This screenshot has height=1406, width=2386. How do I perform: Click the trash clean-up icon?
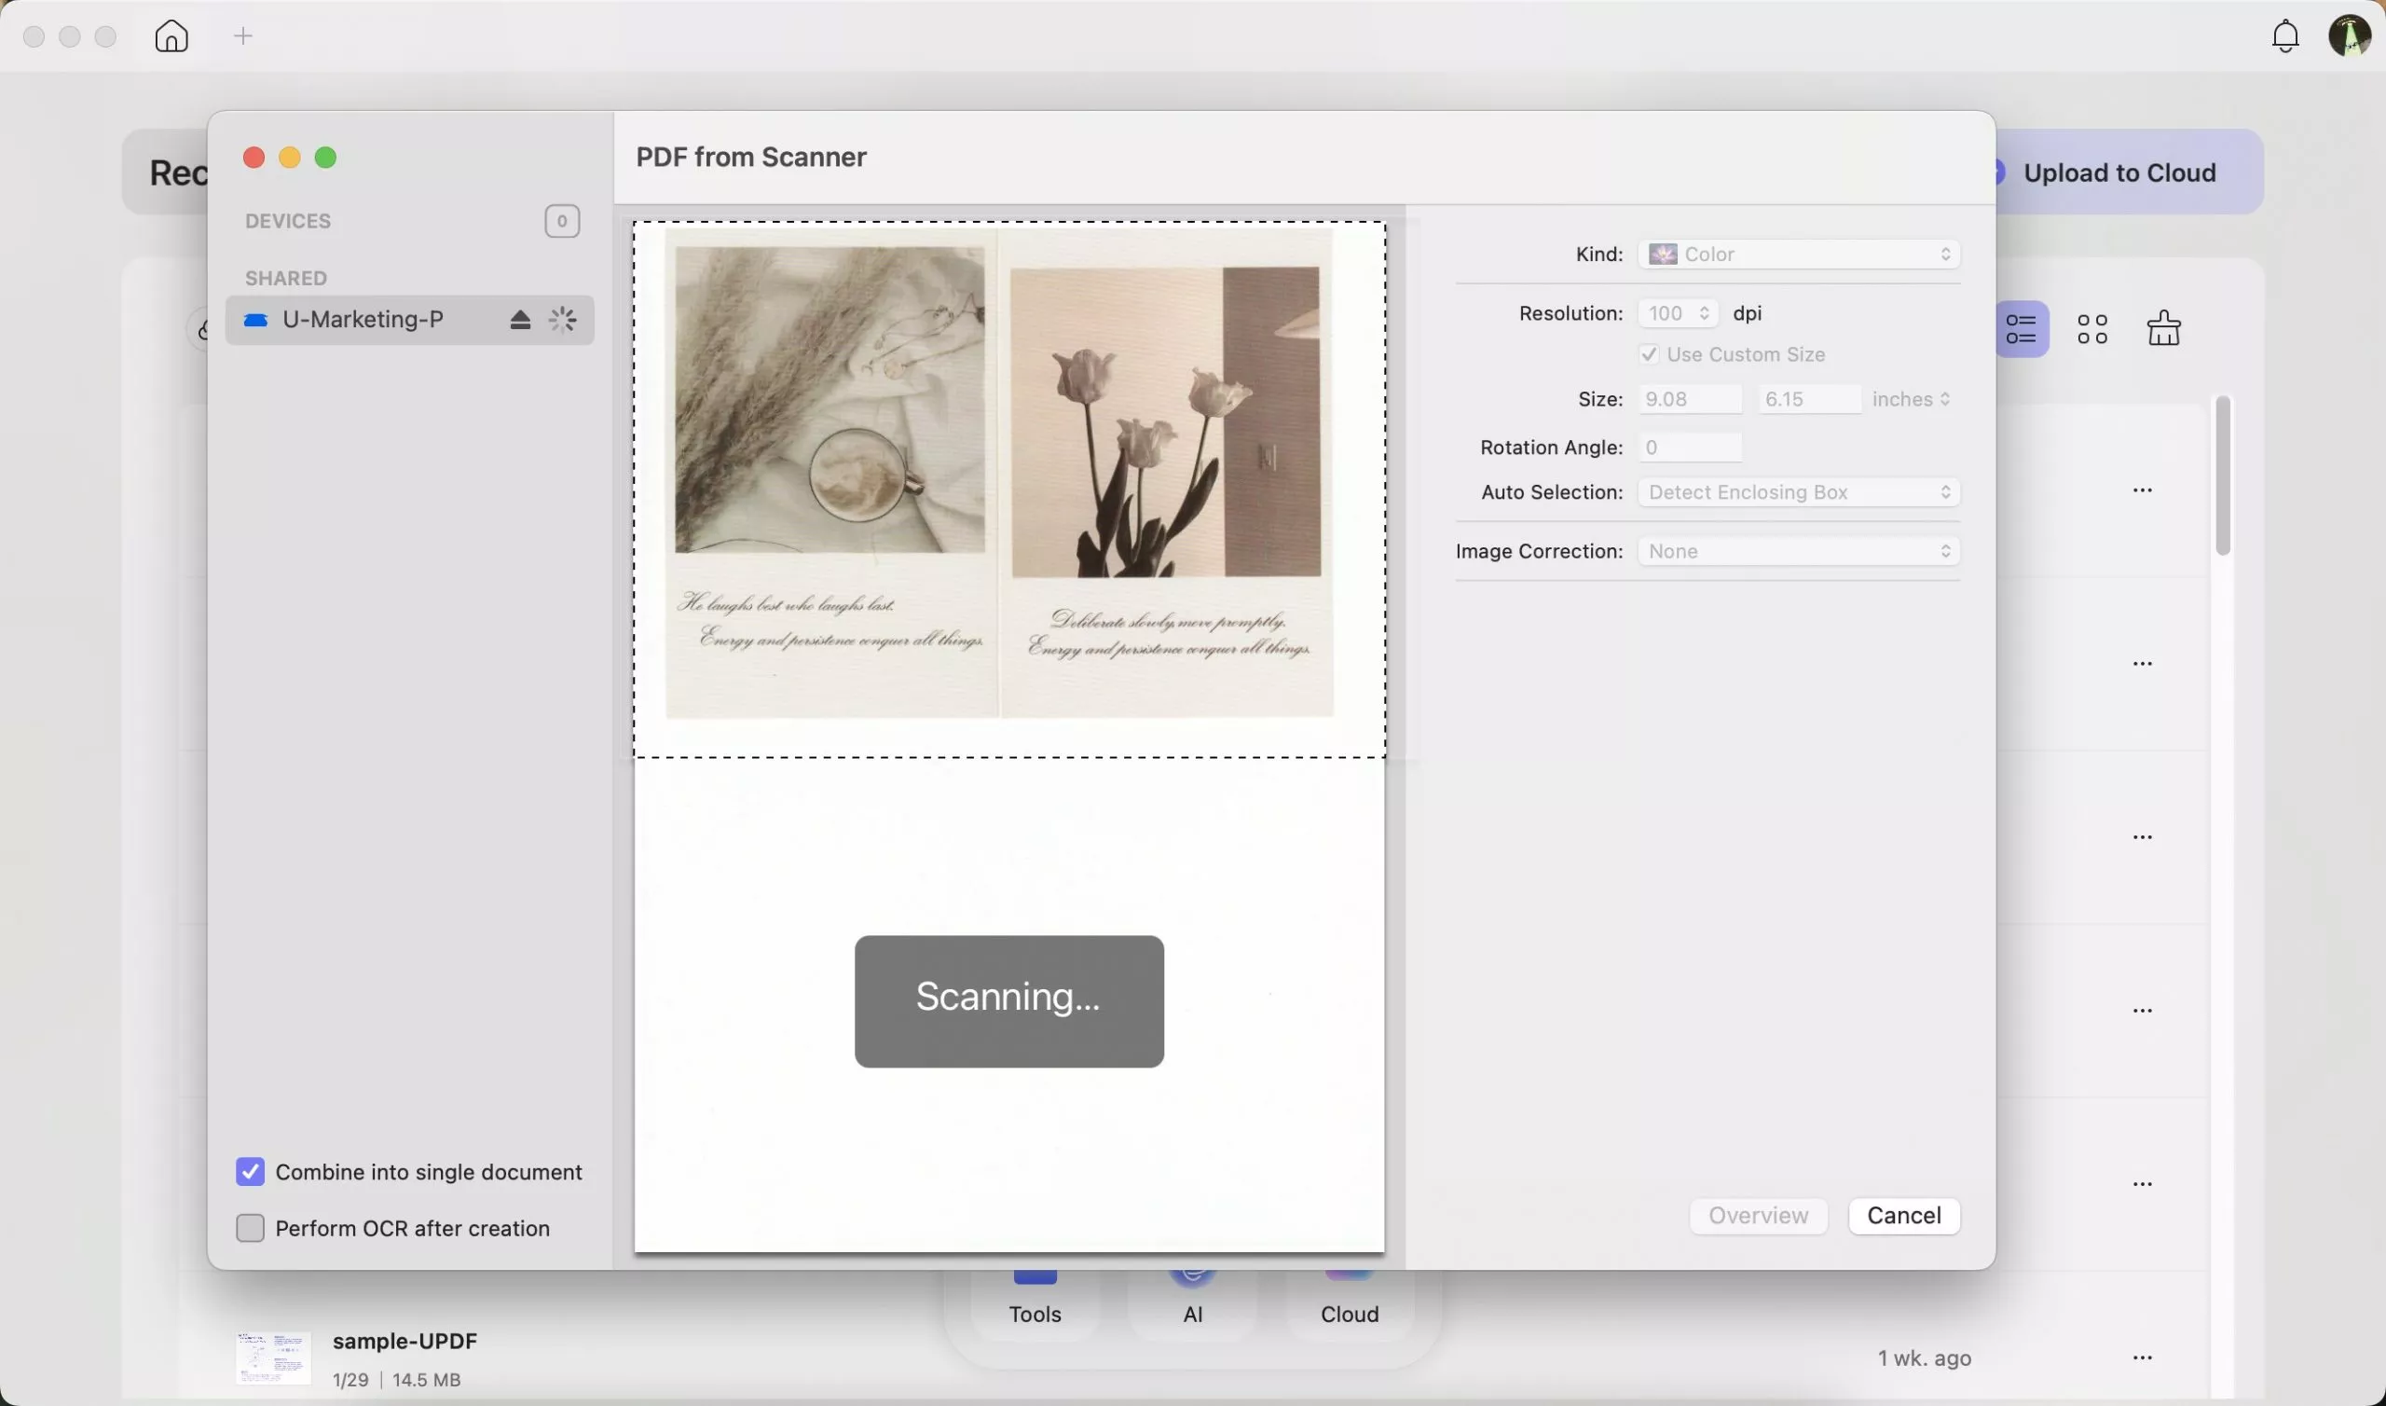tap(2163, 330)
